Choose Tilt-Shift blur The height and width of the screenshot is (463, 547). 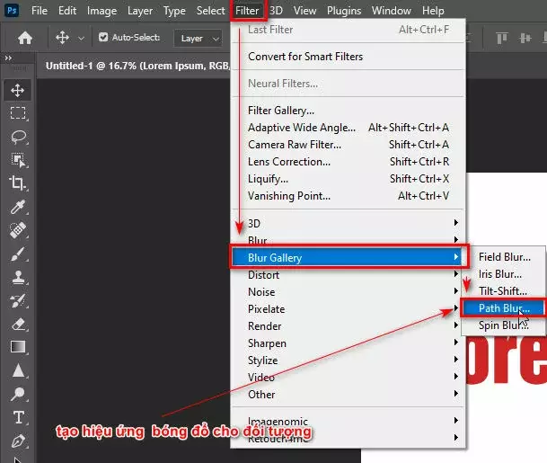pyautogui.click(x=504, y=291)
